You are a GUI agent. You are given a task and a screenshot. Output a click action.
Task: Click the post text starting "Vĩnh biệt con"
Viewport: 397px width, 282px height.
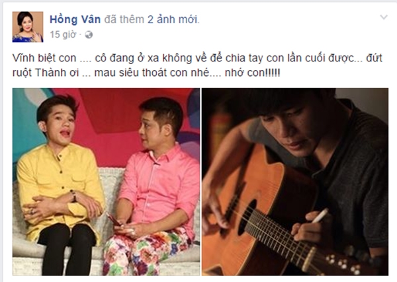197,65
